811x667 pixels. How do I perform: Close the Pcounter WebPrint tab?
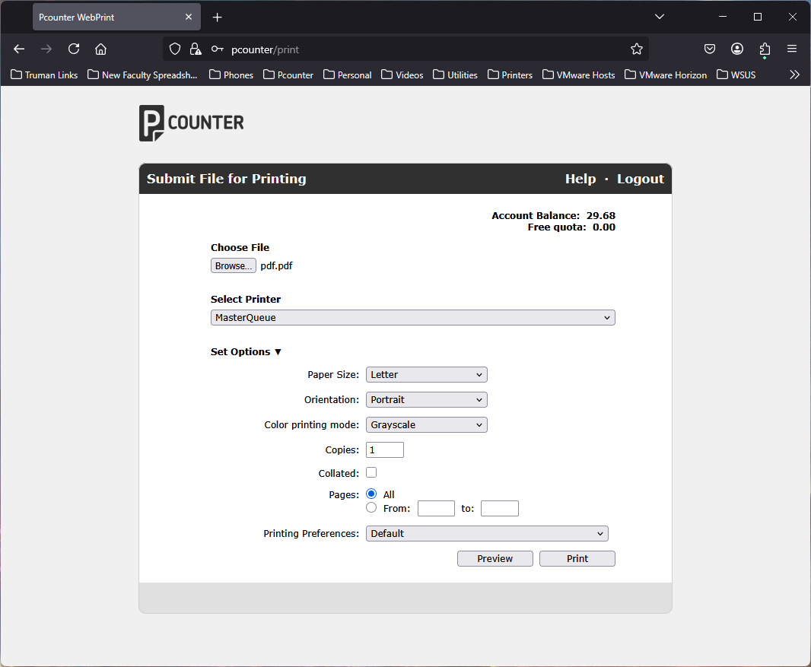189,17
